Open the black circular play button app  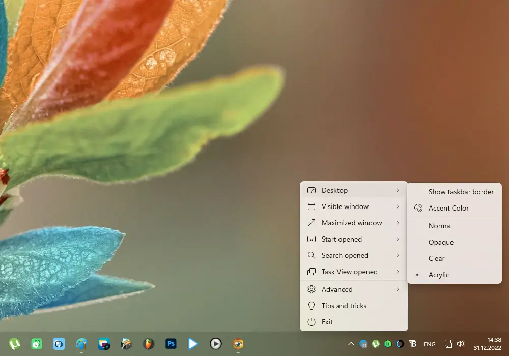pyautogui.click(x=215, y=344)
